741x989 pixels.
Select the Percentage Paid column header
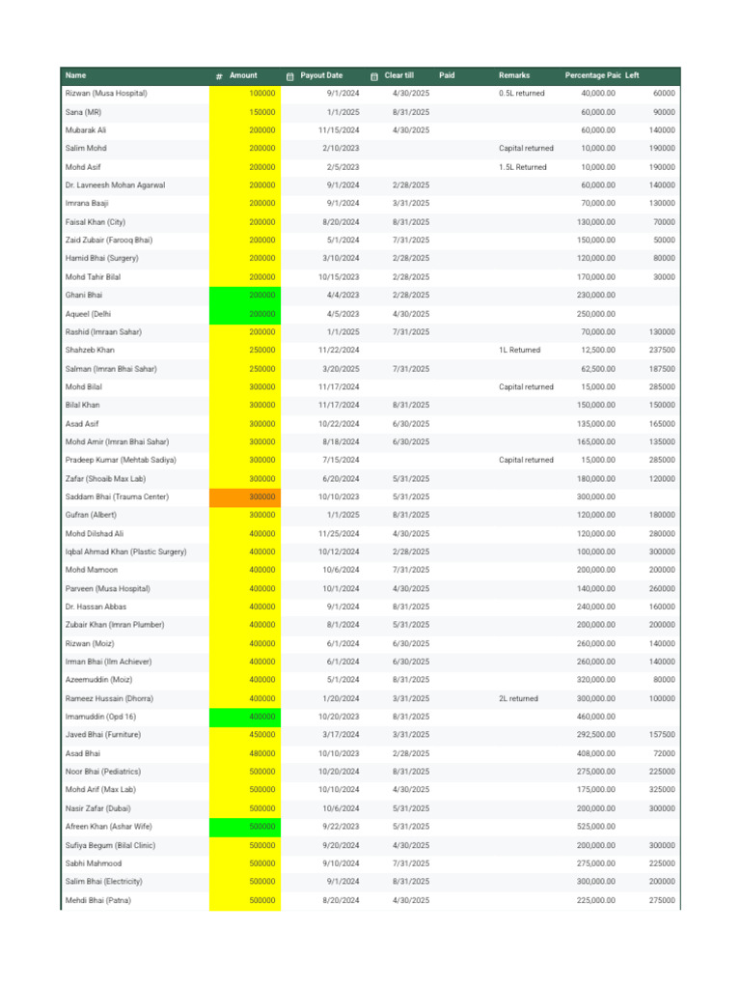[592, 75]
